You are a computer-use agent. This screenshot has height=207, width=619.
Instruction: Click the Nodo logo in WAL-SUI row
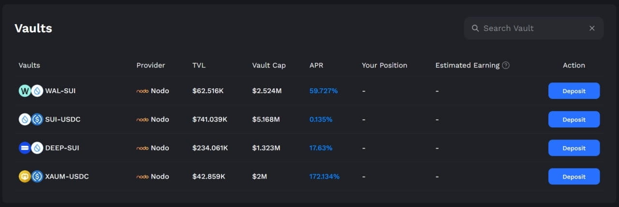coord(142,91)
